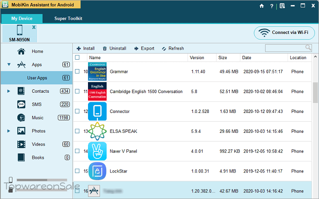Check the Connector app checkbox
The height and width of the screenshot is (199, 319).
(77, 111)
